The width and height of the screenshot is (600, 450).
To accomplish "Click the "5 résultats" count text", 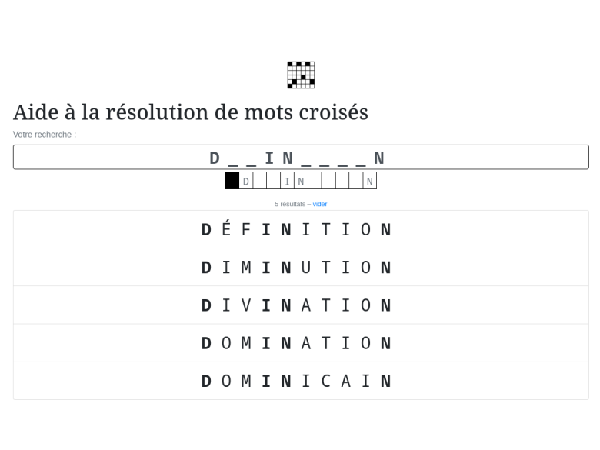I will click(x=290, y=204).
